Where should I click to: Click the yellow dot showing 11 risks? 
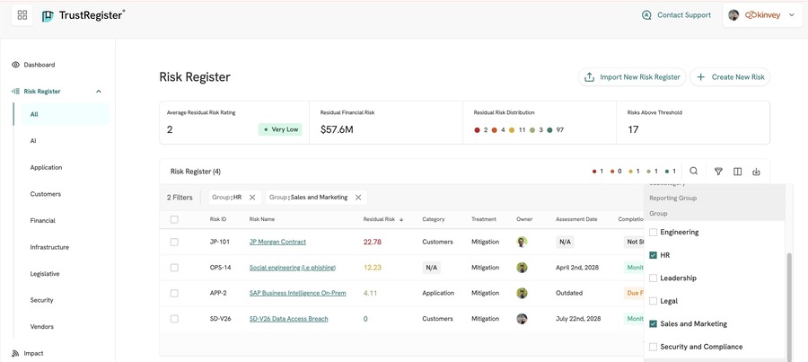click(x=512, y=130)
